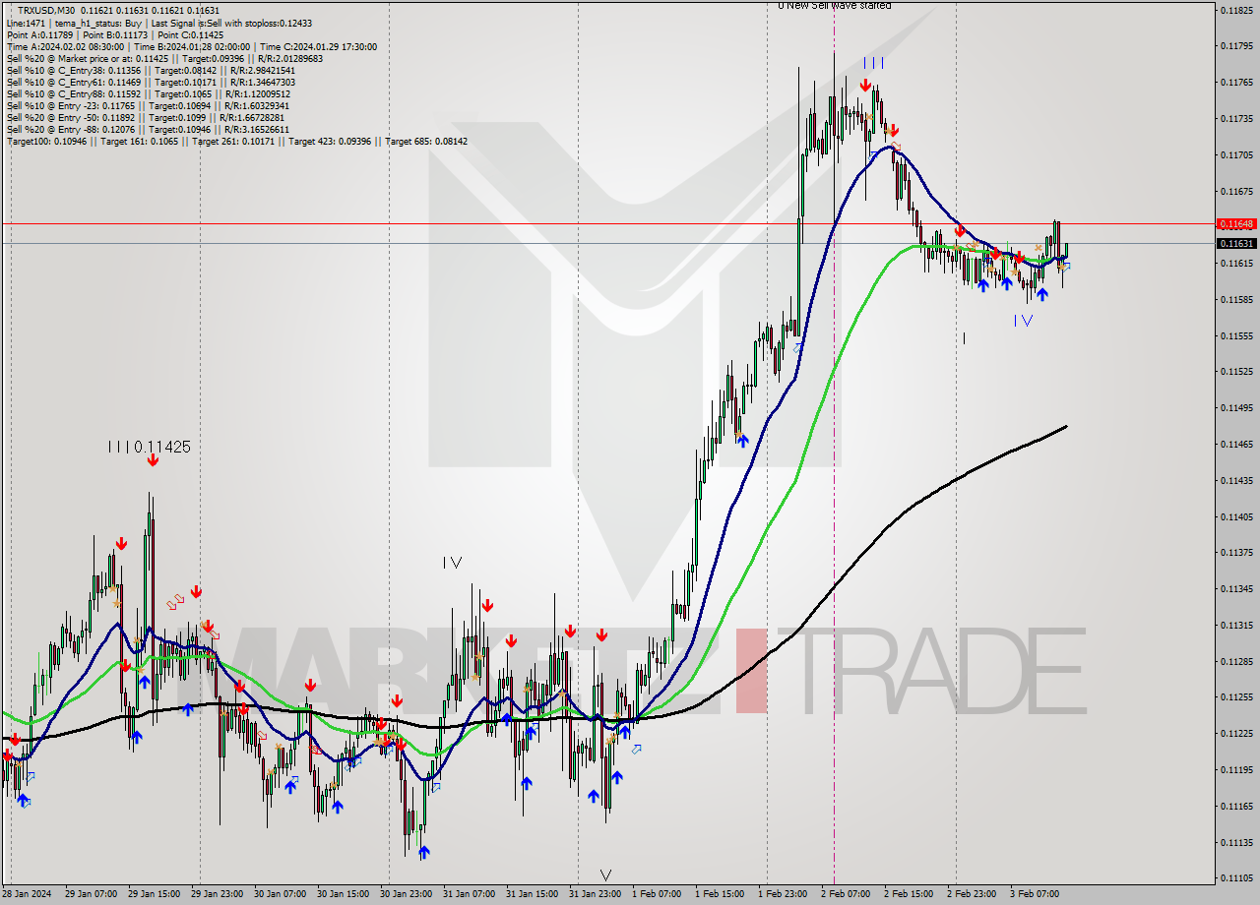
Task: Click the '1 Feb 23:00' time axis label
Action: pos(782,894)
